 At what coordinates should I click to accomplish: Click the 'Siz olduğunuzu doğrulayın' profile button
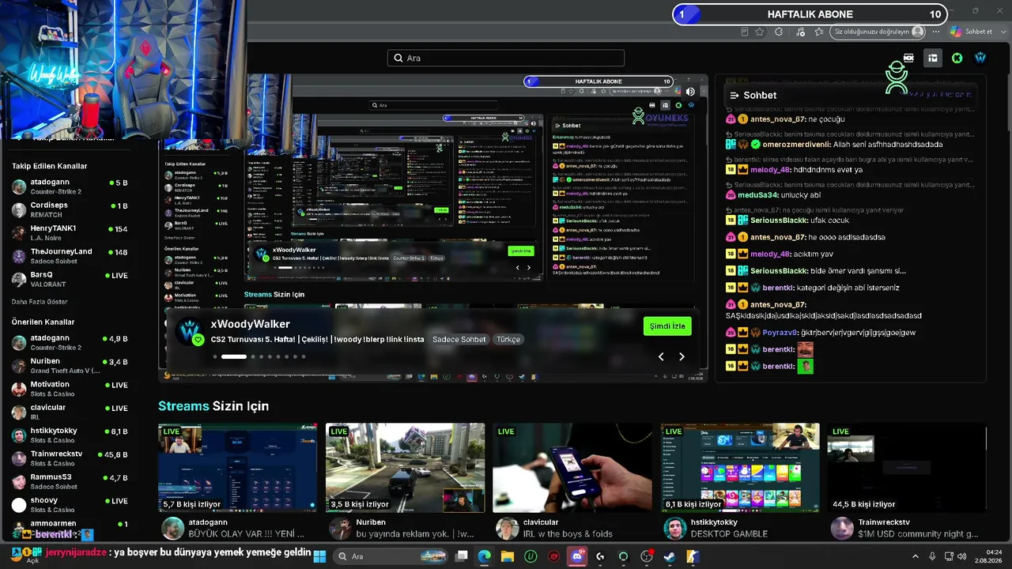click(x=878, y=32)
